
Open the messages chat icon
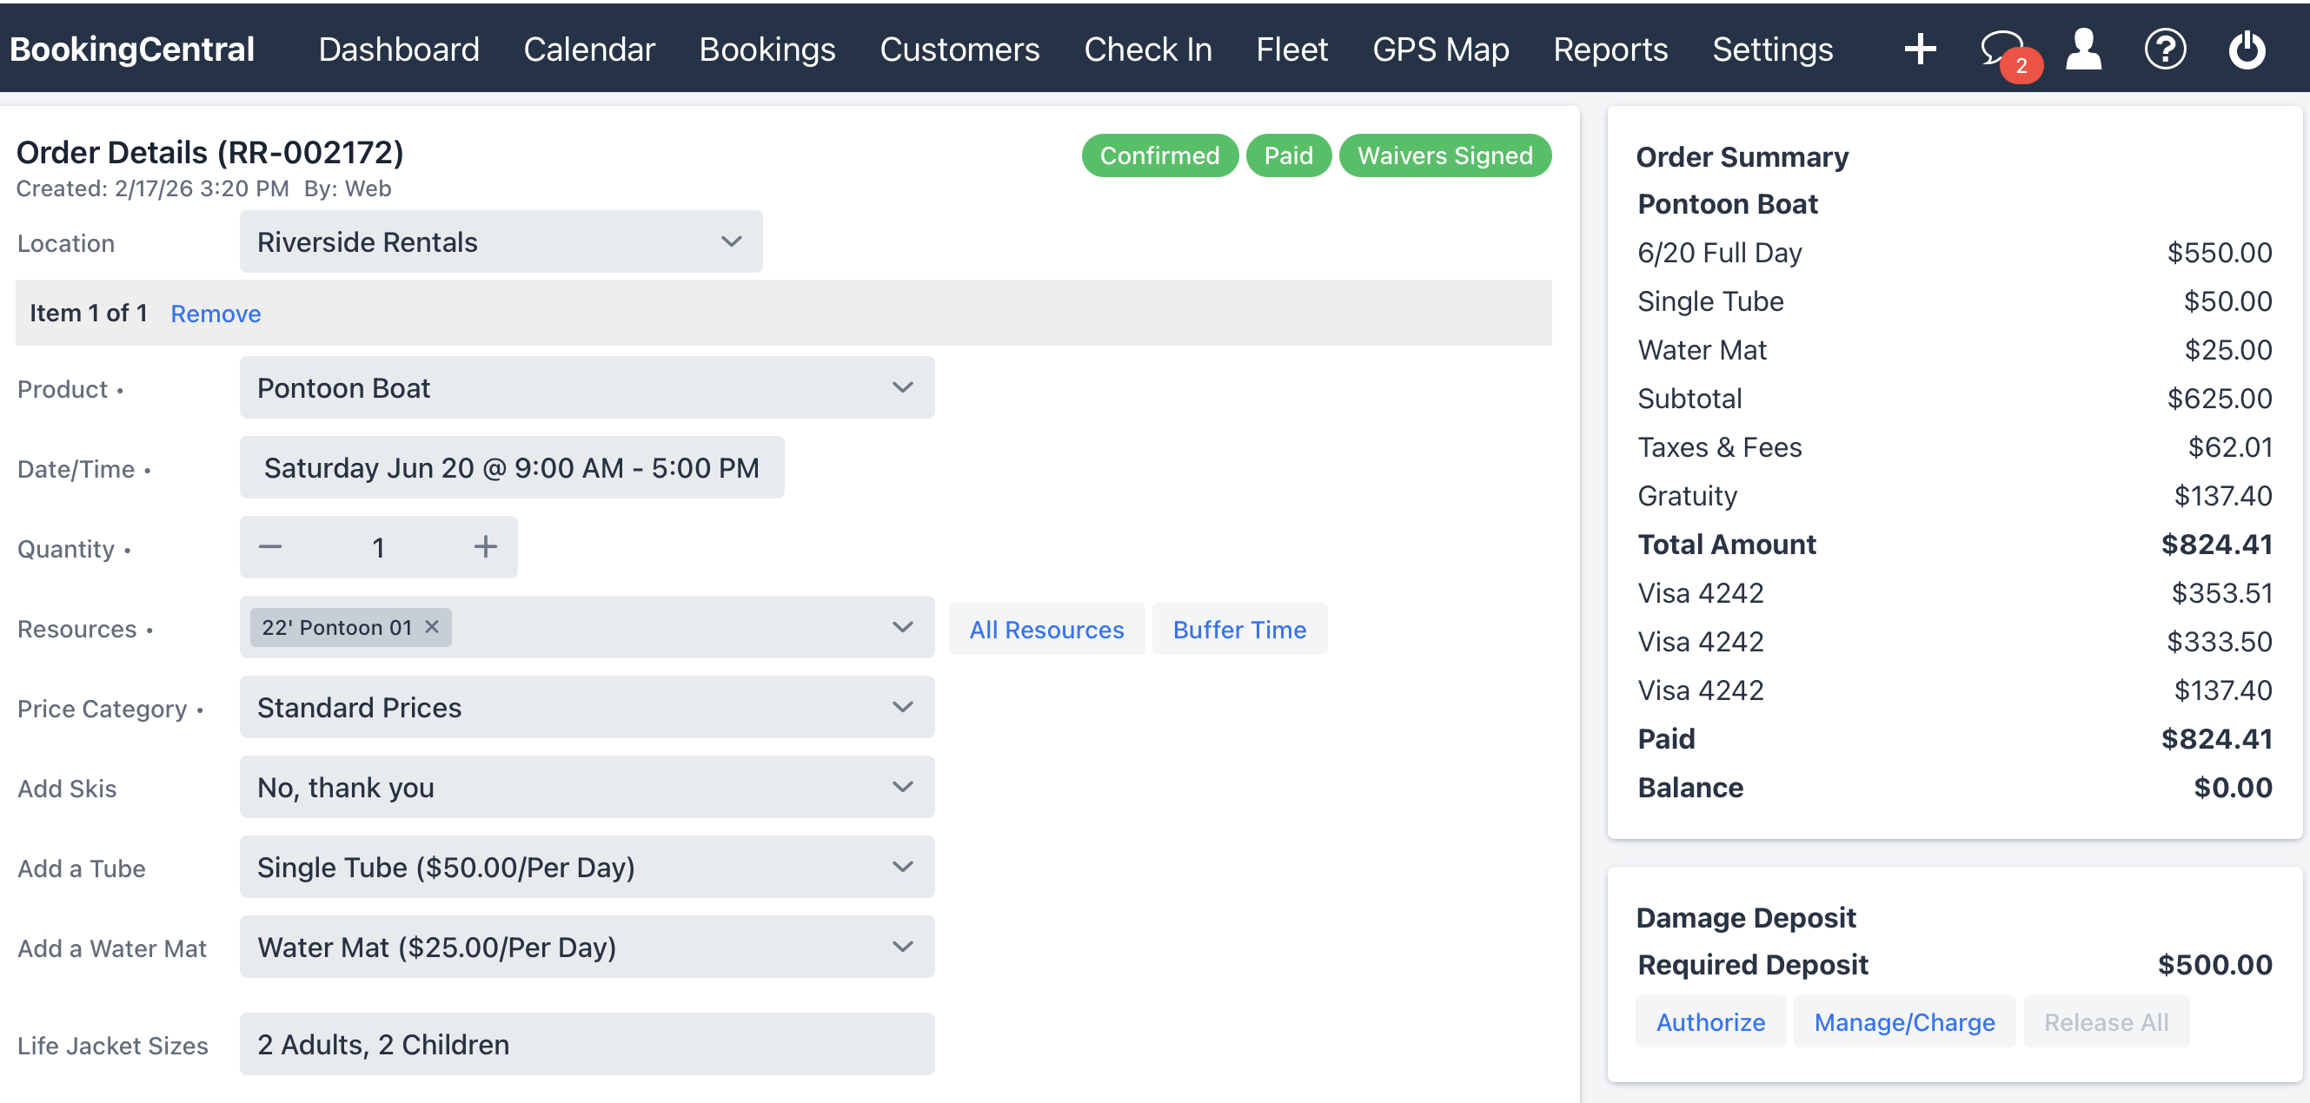click(2002, 49)
